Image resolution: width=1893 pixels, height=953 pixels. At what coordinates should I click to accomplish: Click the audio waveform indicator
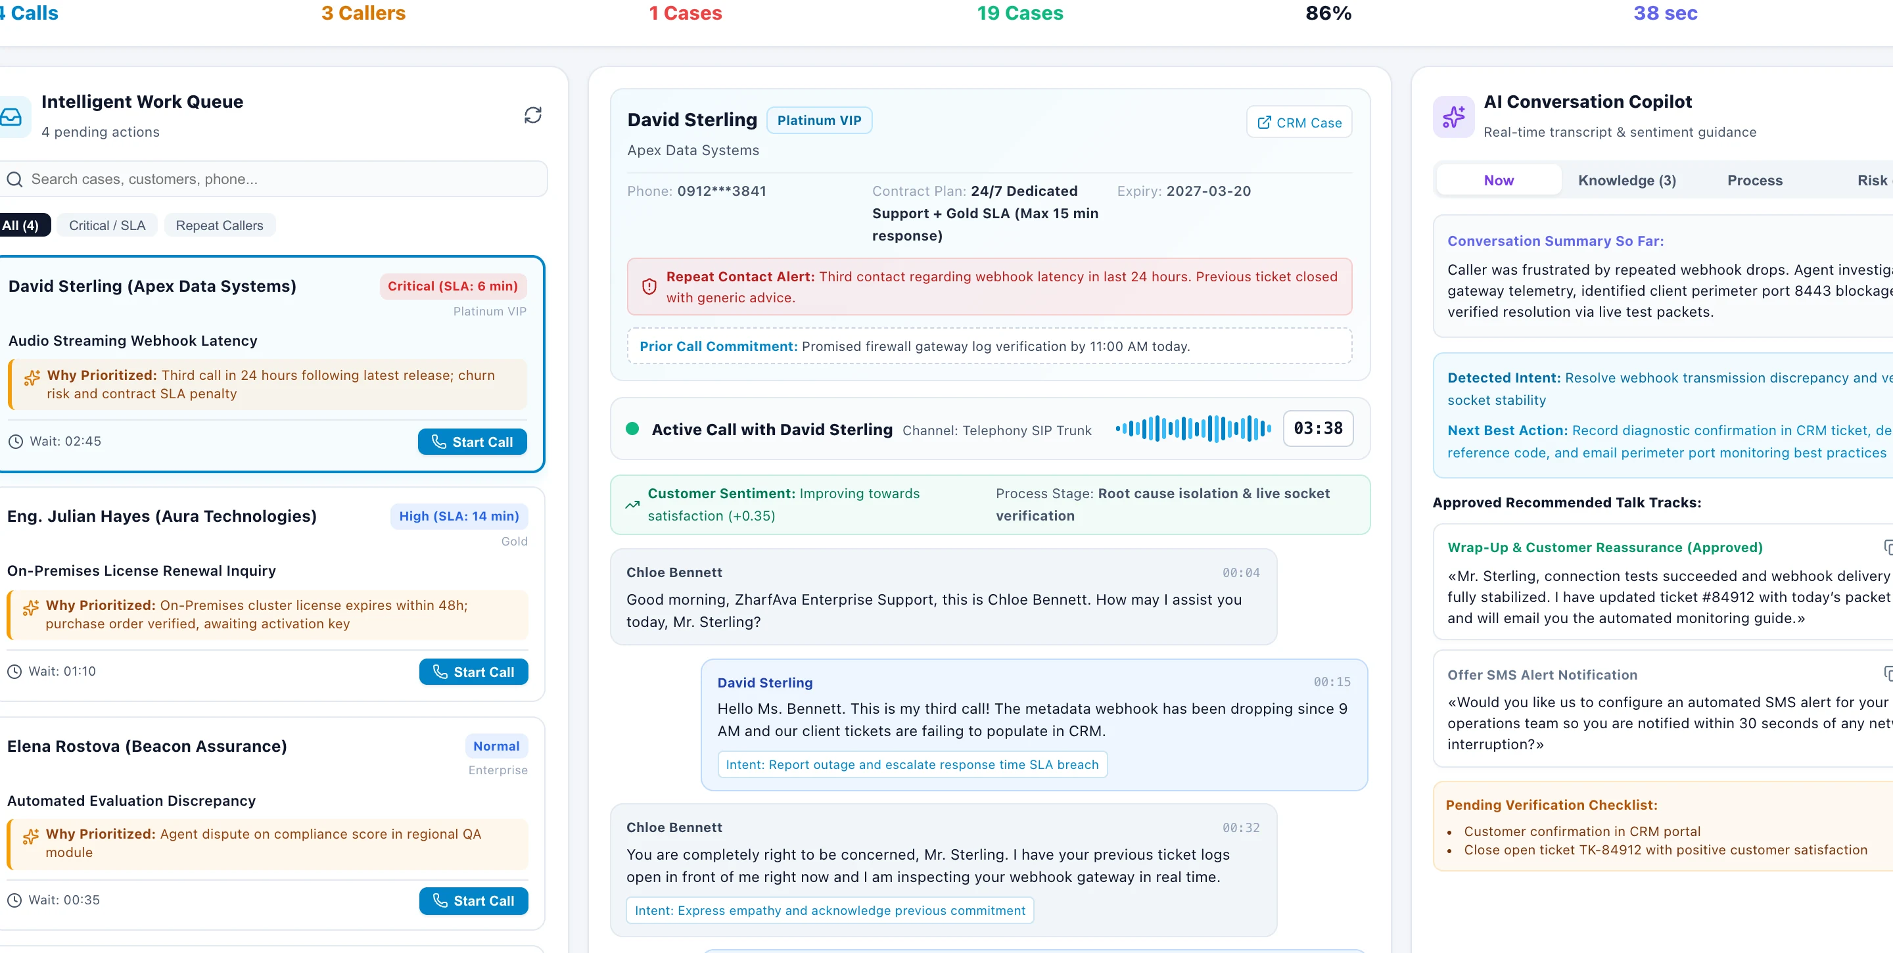(x=1194, y=429)
